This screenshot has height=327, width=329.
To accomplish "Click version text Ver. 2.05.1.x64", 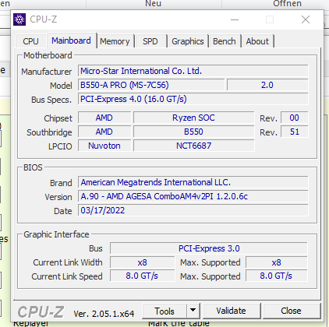I will tap(104, 314).
